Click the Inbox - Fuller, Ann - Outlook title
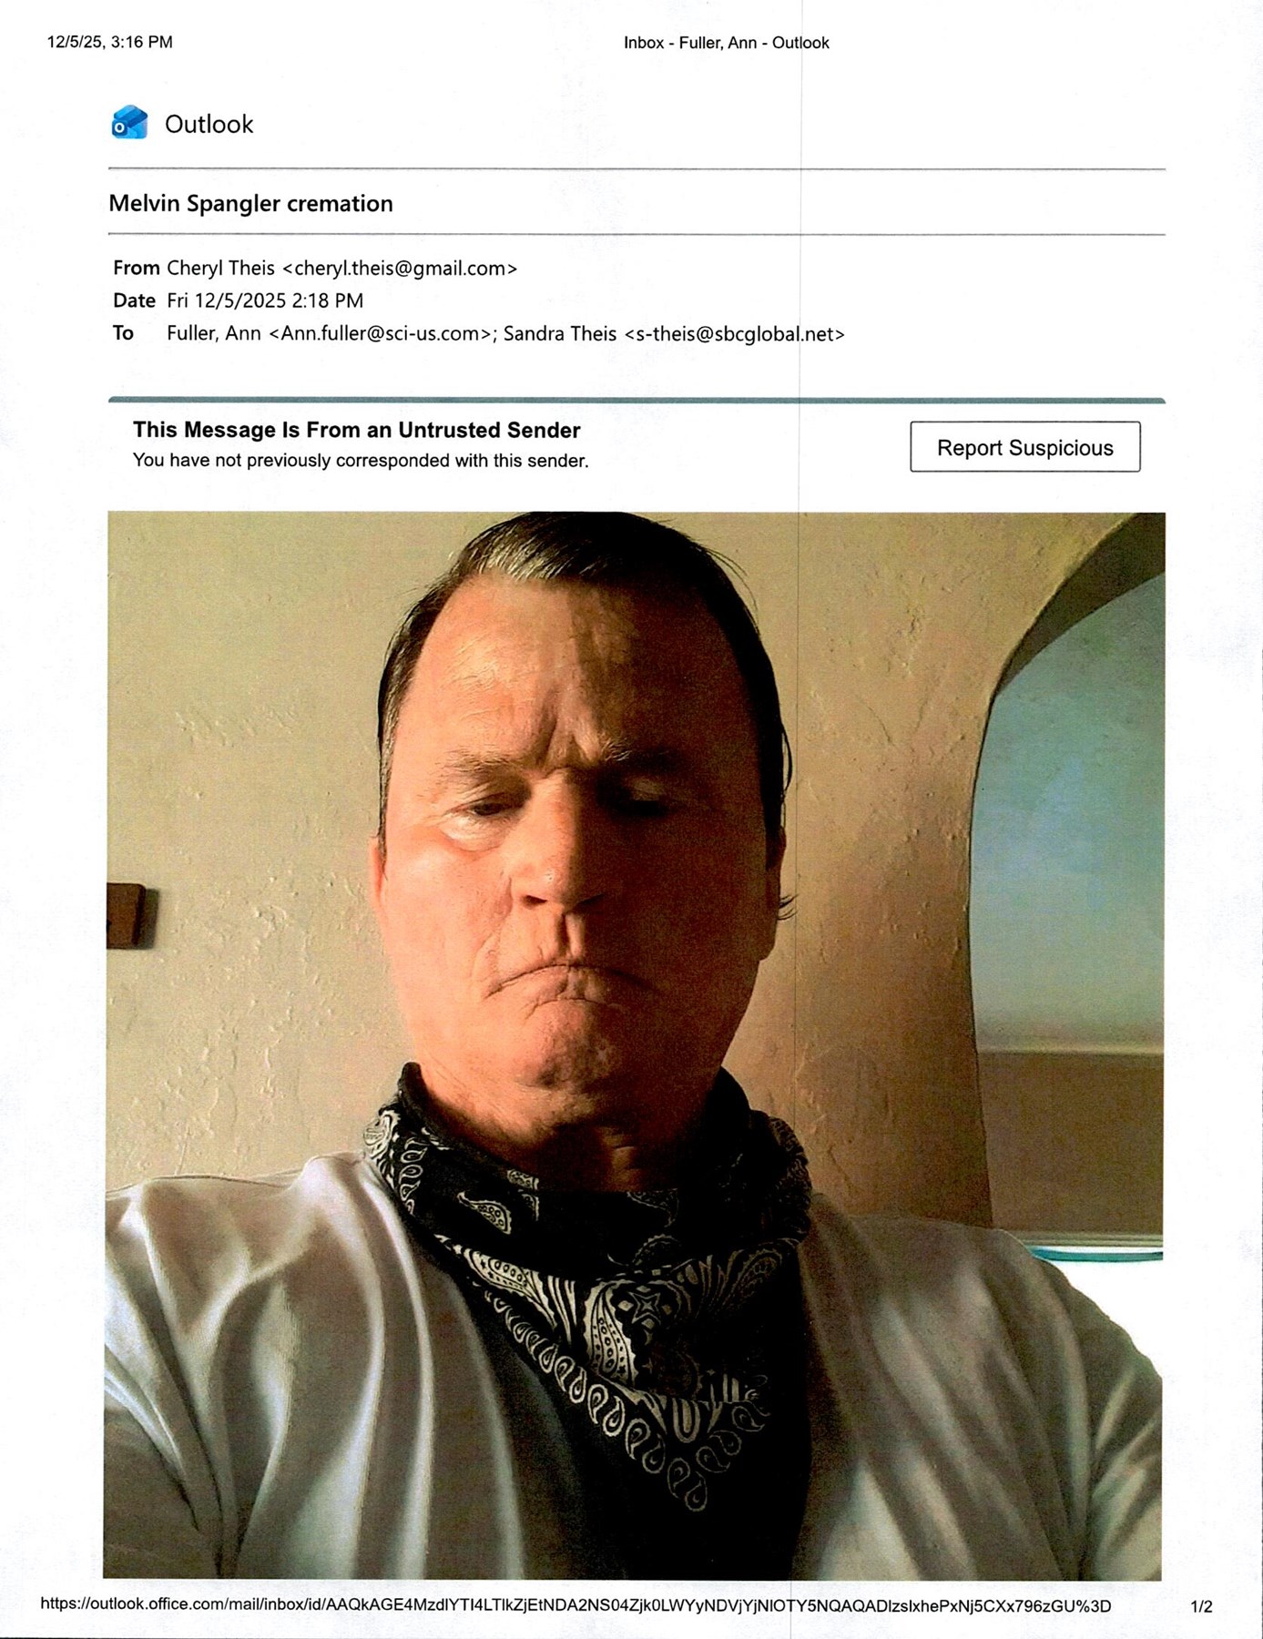The height and width of the screenshot is (1639, 1263). [x=727, y=43]
